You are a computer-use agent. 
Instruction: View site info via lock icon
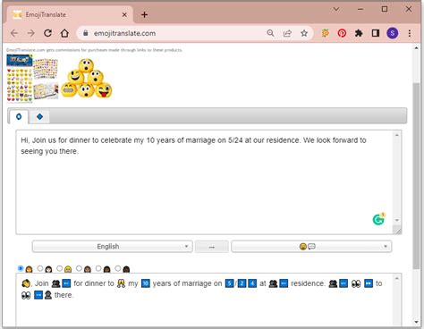coord(86,33)
